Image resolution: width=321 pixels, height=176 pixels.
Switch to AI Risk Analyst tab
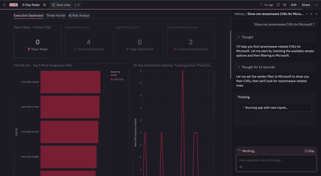(79, 16)
